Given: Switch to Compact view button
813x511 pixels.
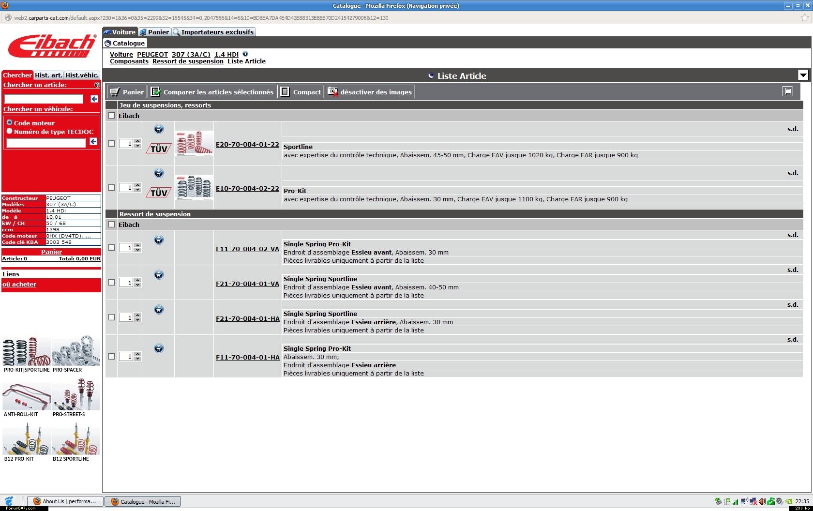Looking at the screenshot, I should [301, 92].
